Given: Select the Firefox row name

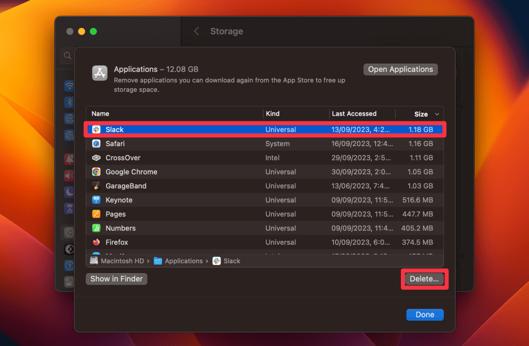Looking at the screenshot, I should (117, 242).
